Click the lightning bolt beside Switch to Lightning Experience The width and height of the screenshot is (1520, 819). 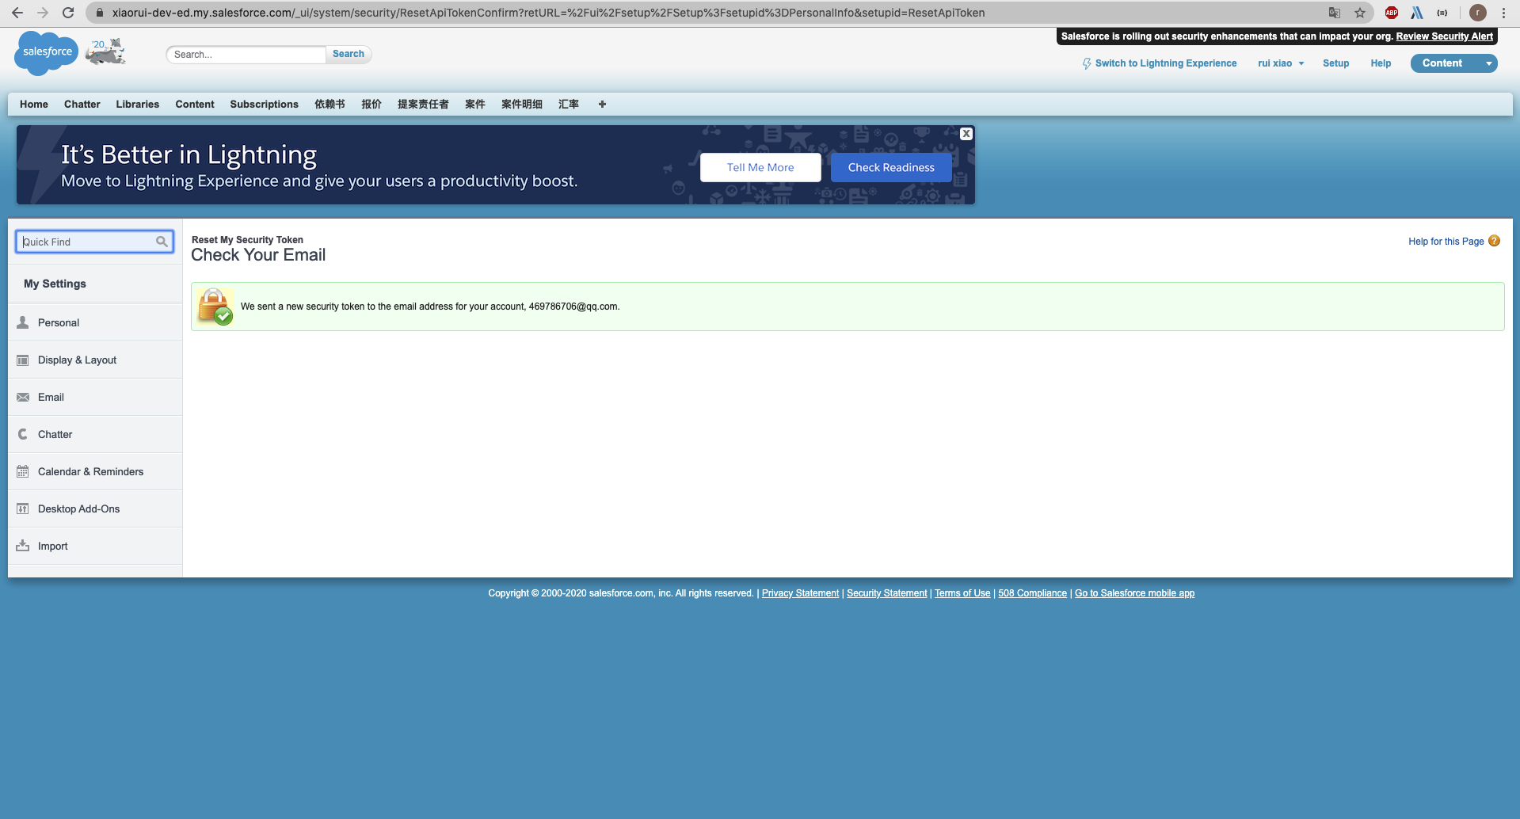coord(1086,63)
